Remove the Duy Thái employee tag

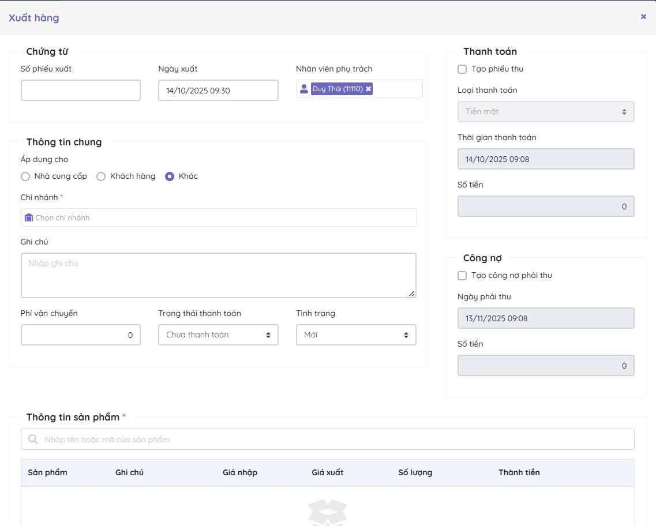click(369, 89)
